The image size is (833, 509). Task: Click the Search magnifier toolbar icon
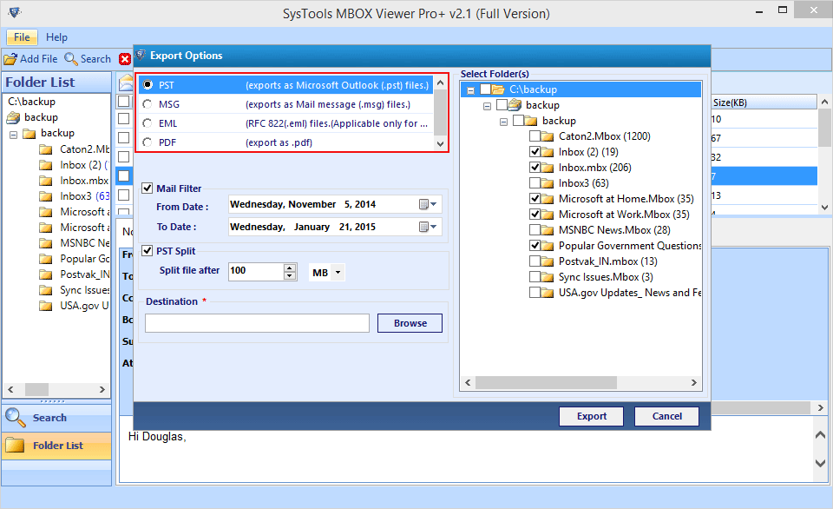click(x=70, y=59)
